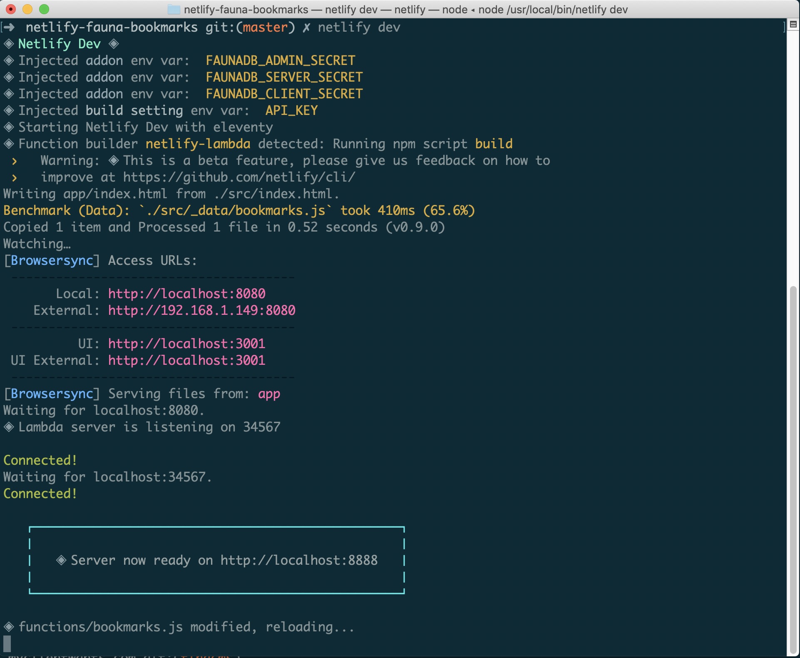
Task: Open the UI http://localhost:3001 link
Action: (x=187, y=344)
